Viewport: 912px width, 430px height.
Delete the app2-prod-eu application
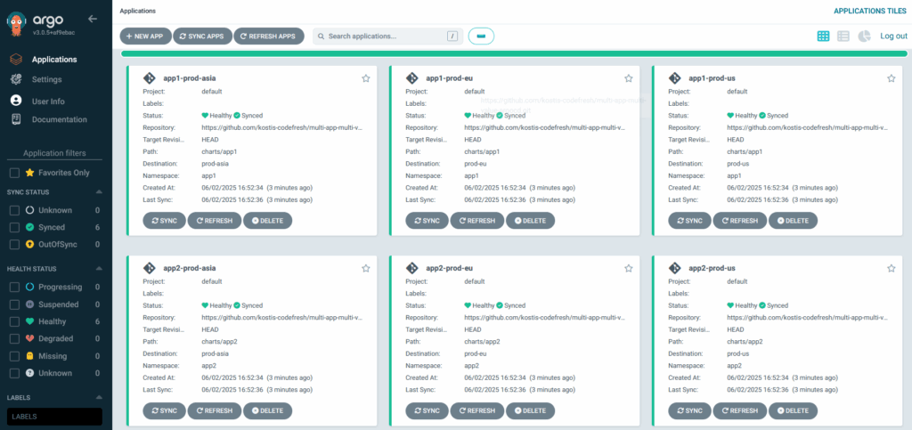coord(530,410)
